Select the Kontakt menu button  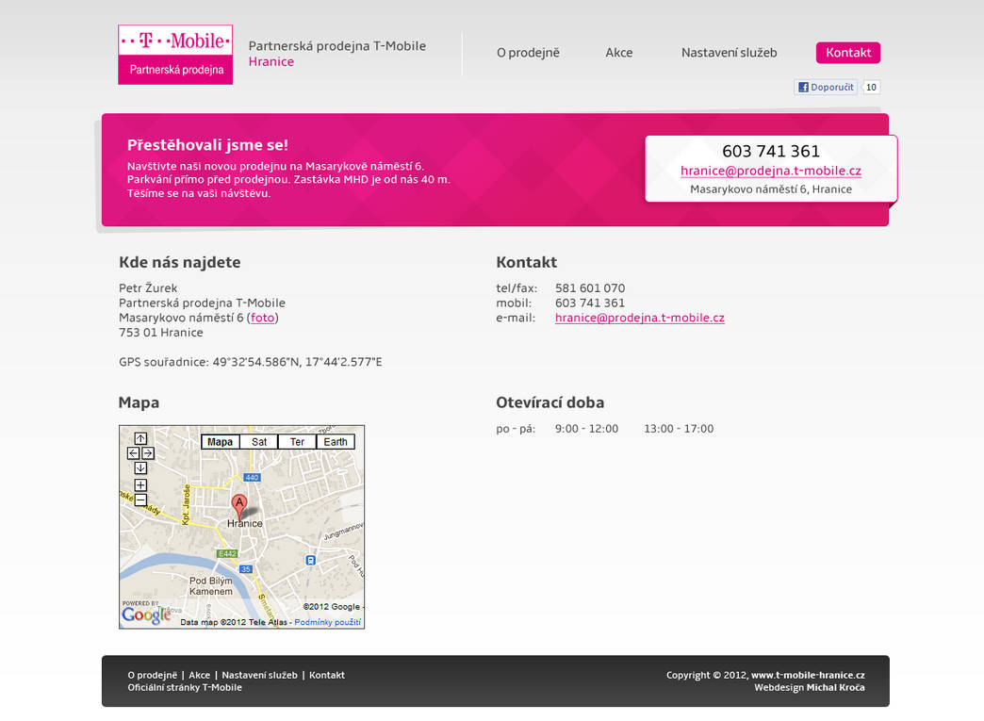[x=848, y=53]
